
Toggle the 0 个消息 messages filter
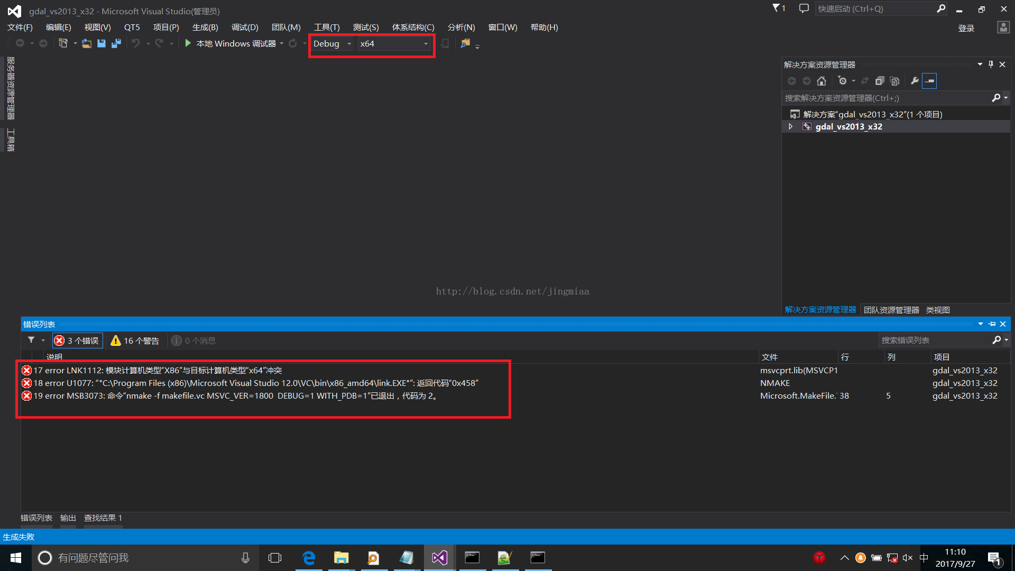point(193,340)
